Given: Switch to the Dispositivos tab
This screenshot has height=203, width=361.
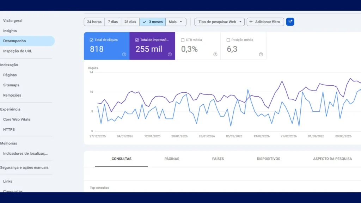Looking at the screenshot, I should coord(268,159).
